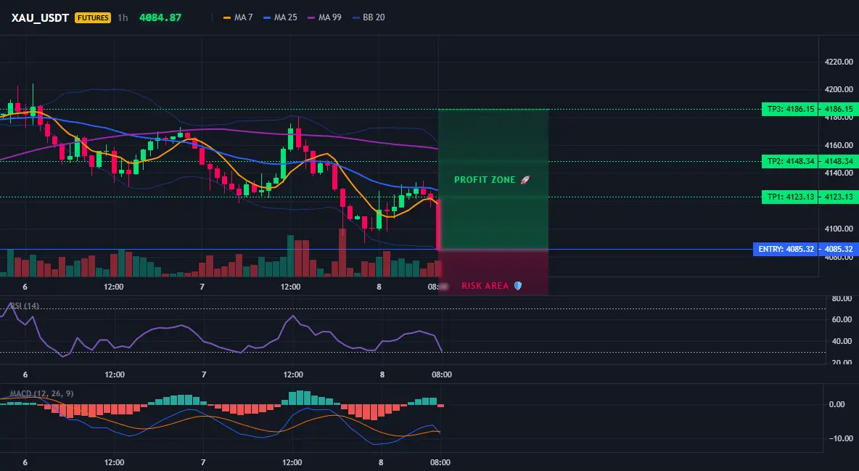The image size is (859, 471).
Task: Click the 60.00 value on RSI axis
Action: (x=842, y=319)
